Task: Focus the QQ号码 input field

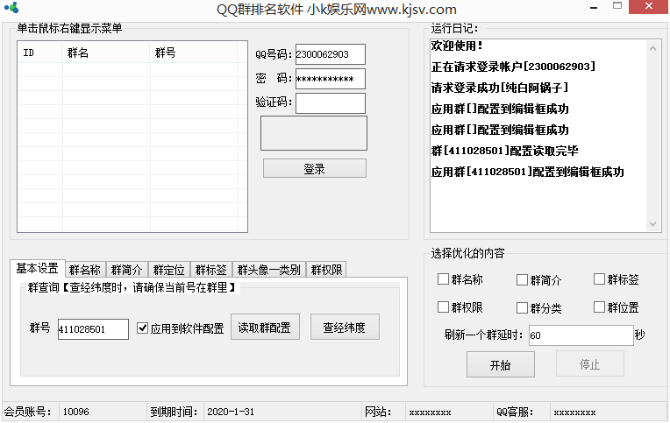Action: coord(331,54)
